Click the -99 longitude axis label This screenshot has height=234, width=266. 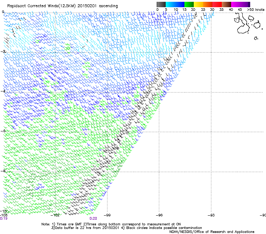coord(107,215)
